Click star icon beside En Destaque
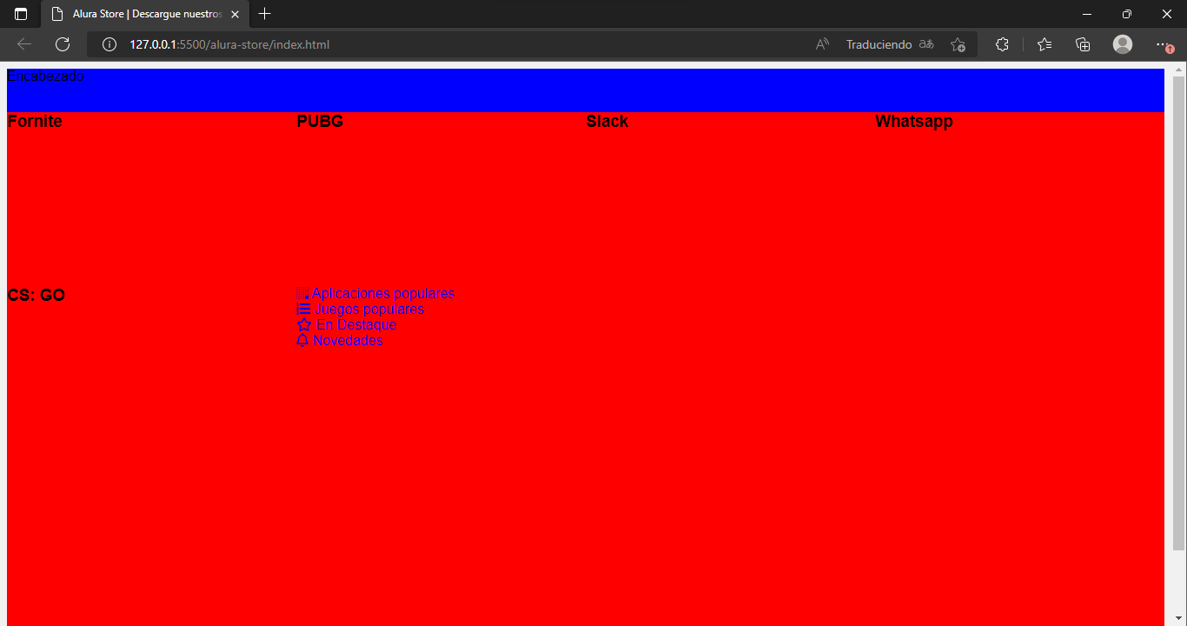1187x626 pixels. pos(304,324)
